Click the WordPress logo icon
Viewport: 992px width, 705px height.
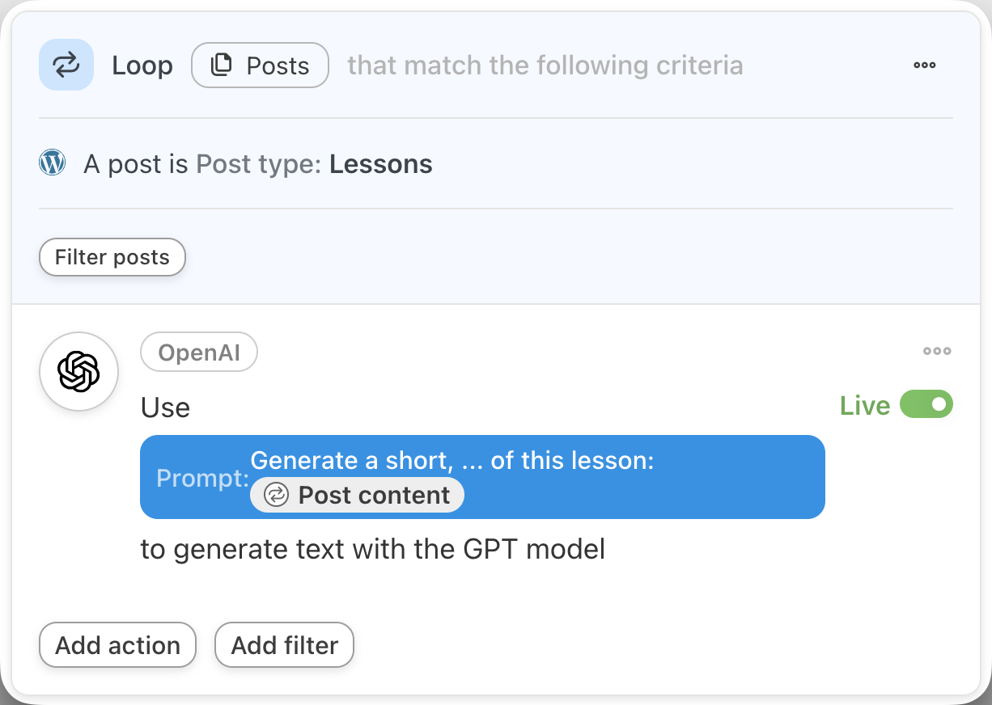click(x=53, y=163)
